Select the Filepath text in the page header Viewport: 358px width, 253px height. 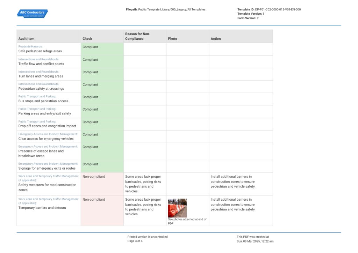pos(167,9)
